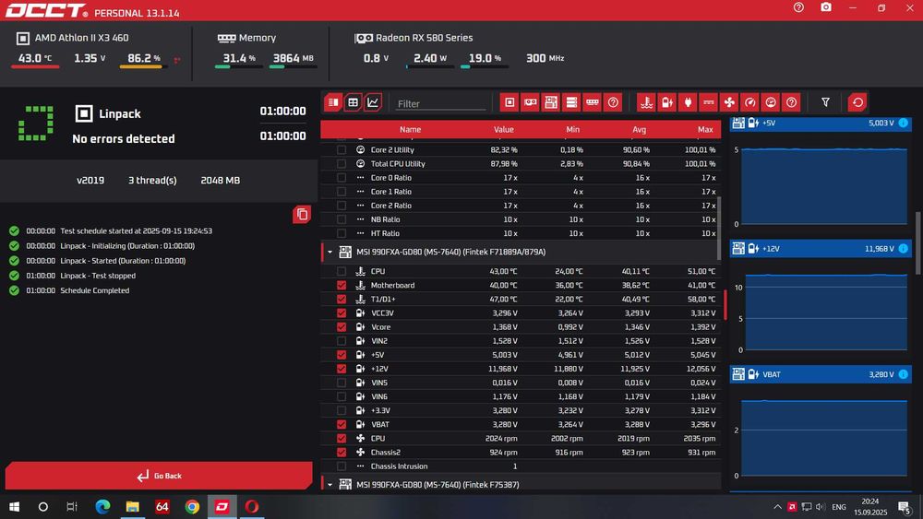Uncheck the VCC3V voltage checkbox
Image resolution: width=923 pixels, height=519 pixels.
point(342,313)
